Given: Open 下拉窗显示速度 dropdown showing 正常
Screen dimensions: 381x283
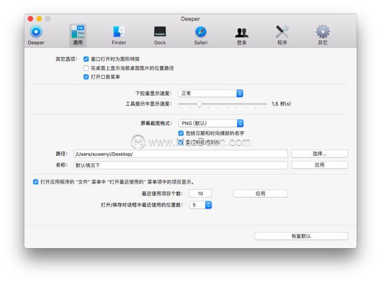Looking at the screenshot, I should (211, 93).
